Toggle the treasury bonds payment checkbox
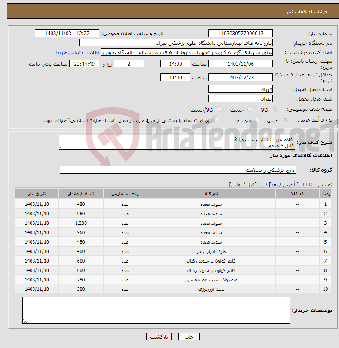This screenshot has height=348, width=339. [215, 119]
